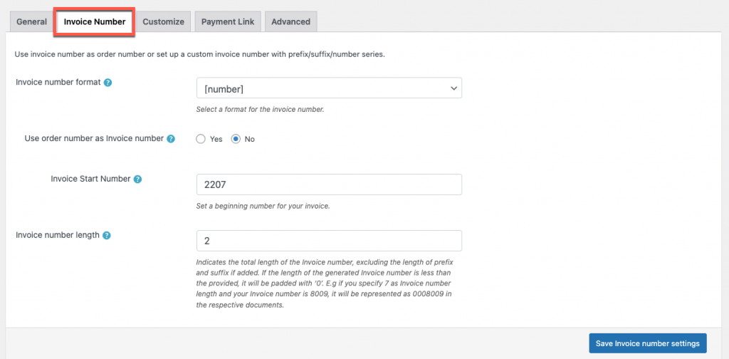Click help icon beside Invoice number length
This screenshot has width=729, height=359.
click(x=107, y=235)
